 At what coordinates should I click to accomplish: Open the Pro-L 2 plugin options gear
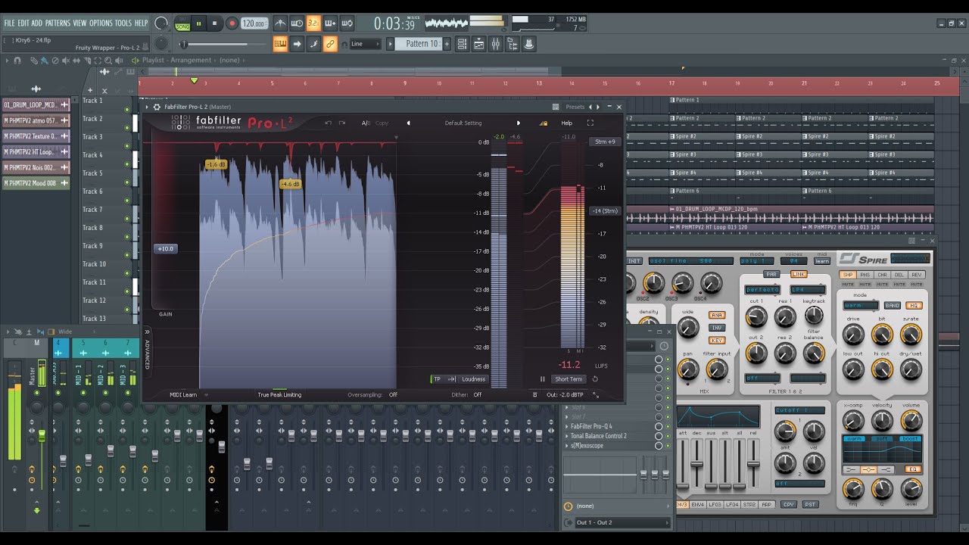157,107
